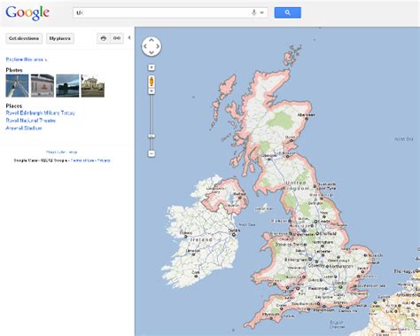Click the blue search magnifier button
This screenshot has height=336, width=420.
pyautogui.click(x=287, y=12)
